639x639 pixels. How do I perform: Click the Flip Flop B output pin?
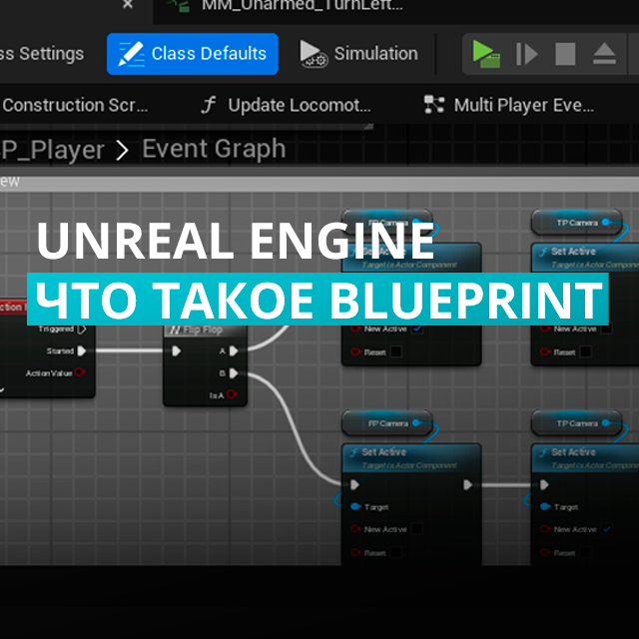(x=234, y=372)
